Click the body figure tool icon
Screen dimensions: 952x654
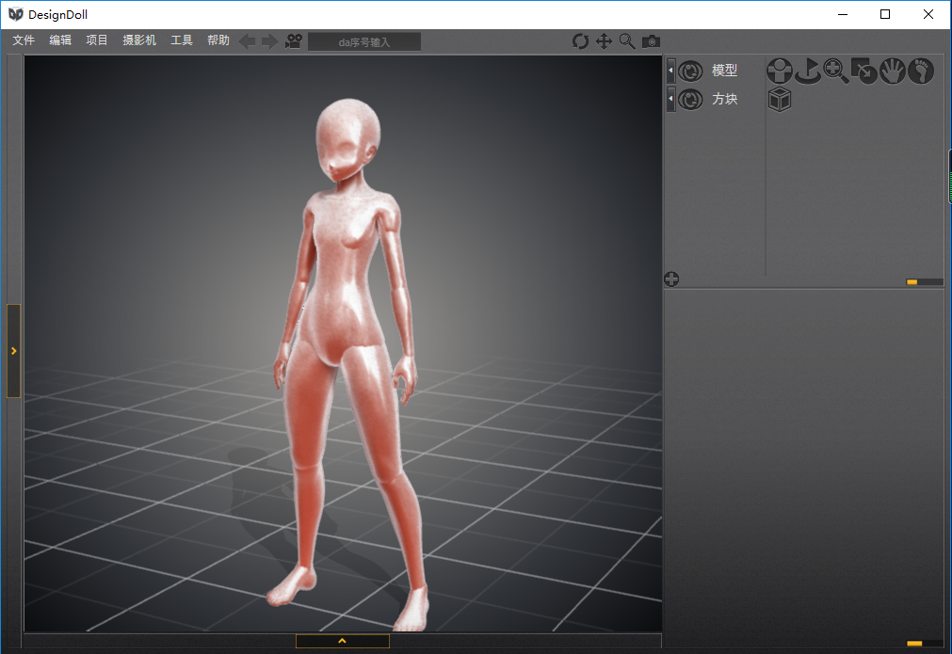(779, 71)
